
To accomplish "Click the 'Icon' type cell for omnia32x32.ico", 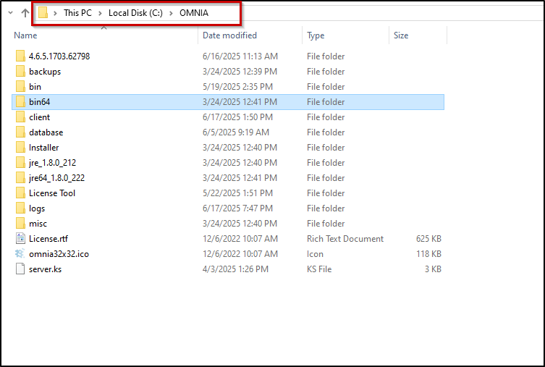I will tap(315, 254).
